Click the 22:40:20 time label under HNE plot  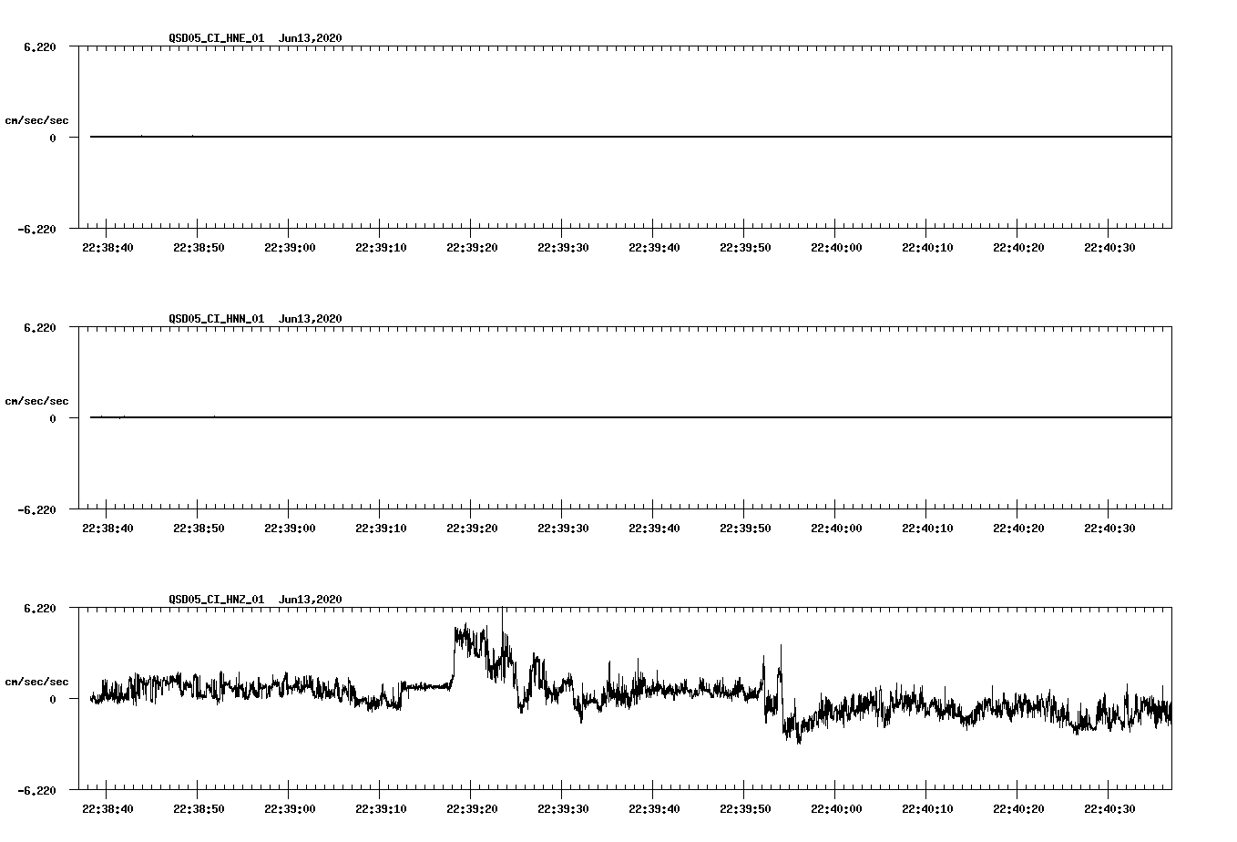click(x=1018, y=248)
